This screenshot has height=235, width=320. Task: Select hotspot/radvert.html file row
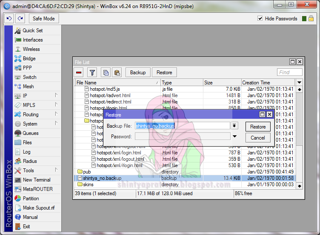185,95
